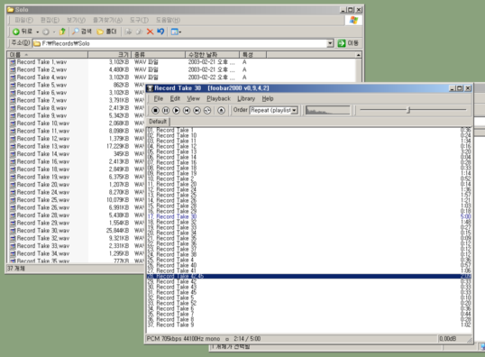
Task: Open the Order dropdown showing Repeat (playlist)
Action: point(274,110)
